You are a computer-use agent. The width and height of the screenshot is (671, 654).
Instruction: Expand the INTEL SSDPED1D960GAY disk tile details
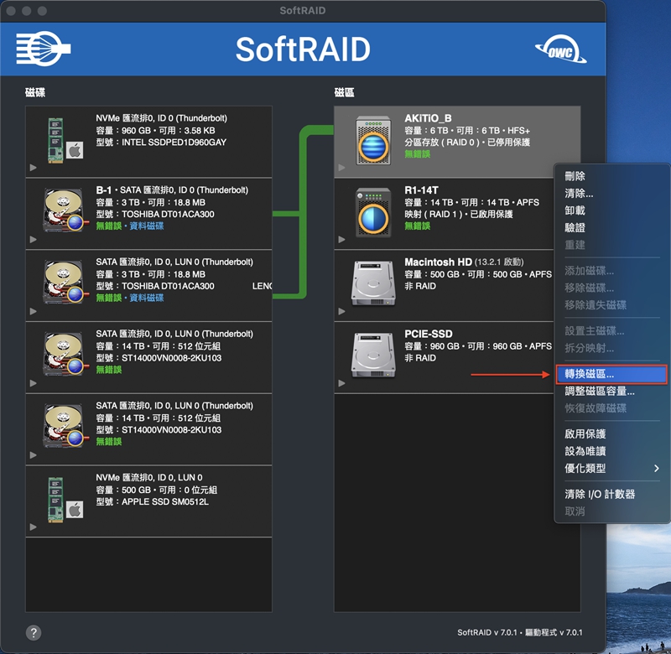(x=33, y=168)
